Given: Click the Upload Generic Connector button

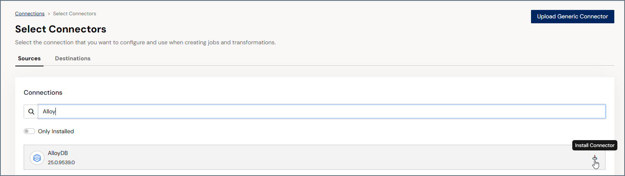Looking at the screenshot, I should click(572, 16).
